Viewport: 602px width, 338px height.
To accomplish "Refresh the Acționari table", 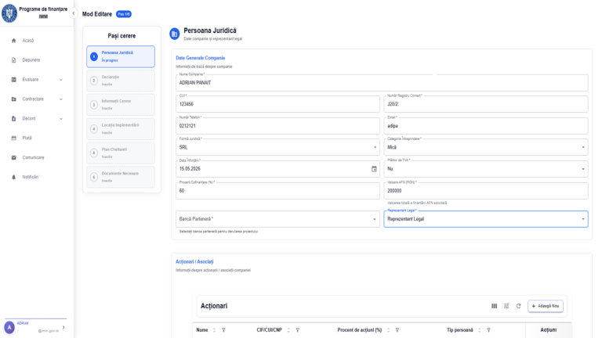I will [518, 306].
